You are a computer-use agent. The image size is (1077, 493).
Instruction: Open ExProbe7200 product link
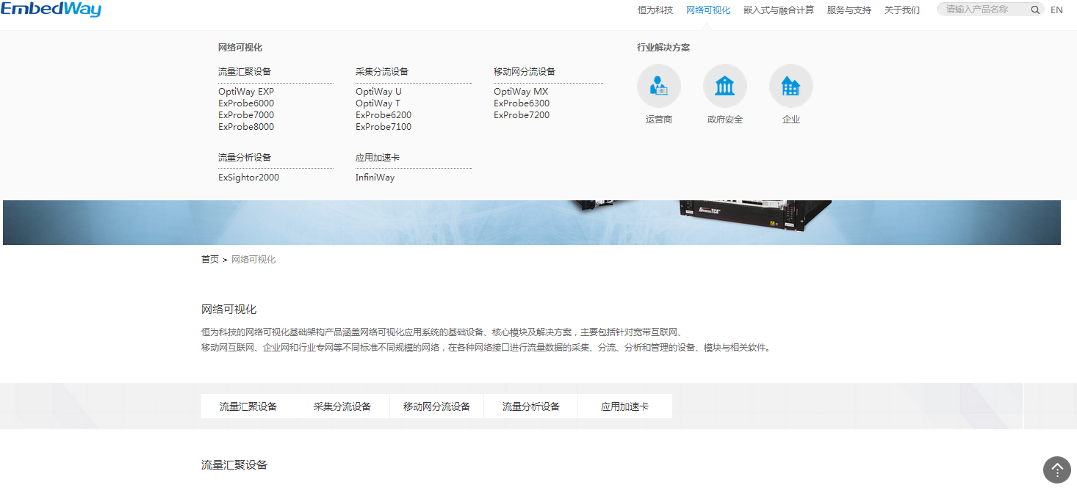click(522, 115)
